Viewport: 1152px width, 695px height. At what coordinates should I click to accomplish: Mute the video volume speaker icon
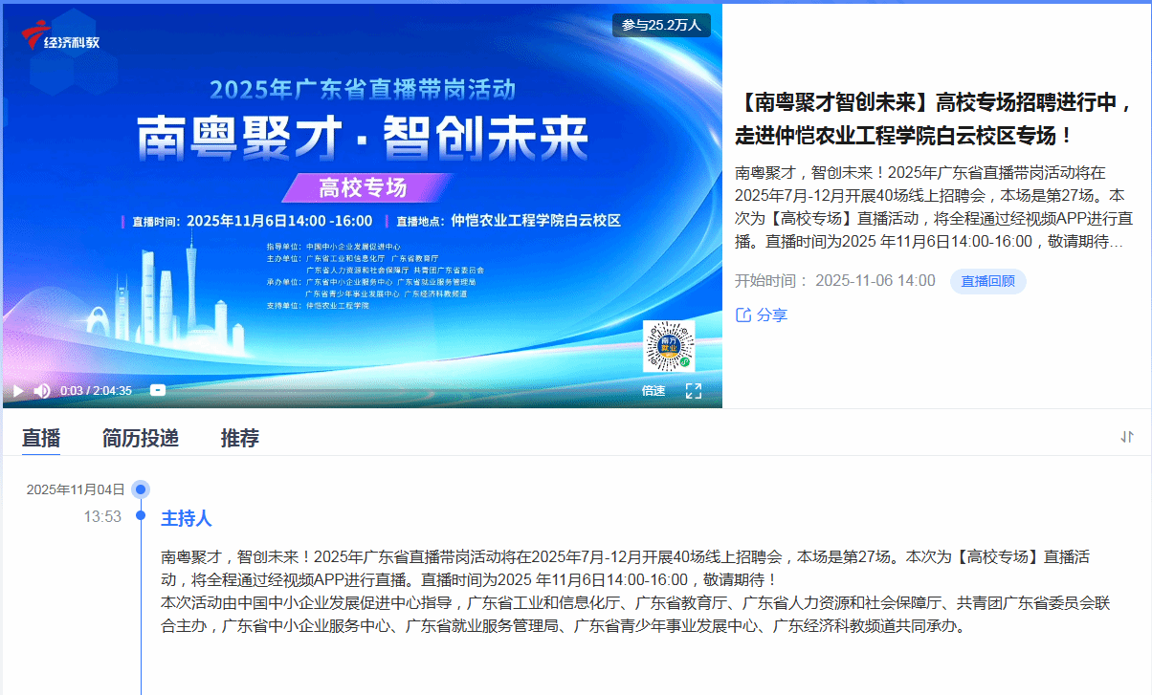[42, 391]
